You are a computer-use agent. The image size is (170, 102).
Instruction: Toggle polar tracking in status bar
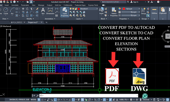pos(58,100)
